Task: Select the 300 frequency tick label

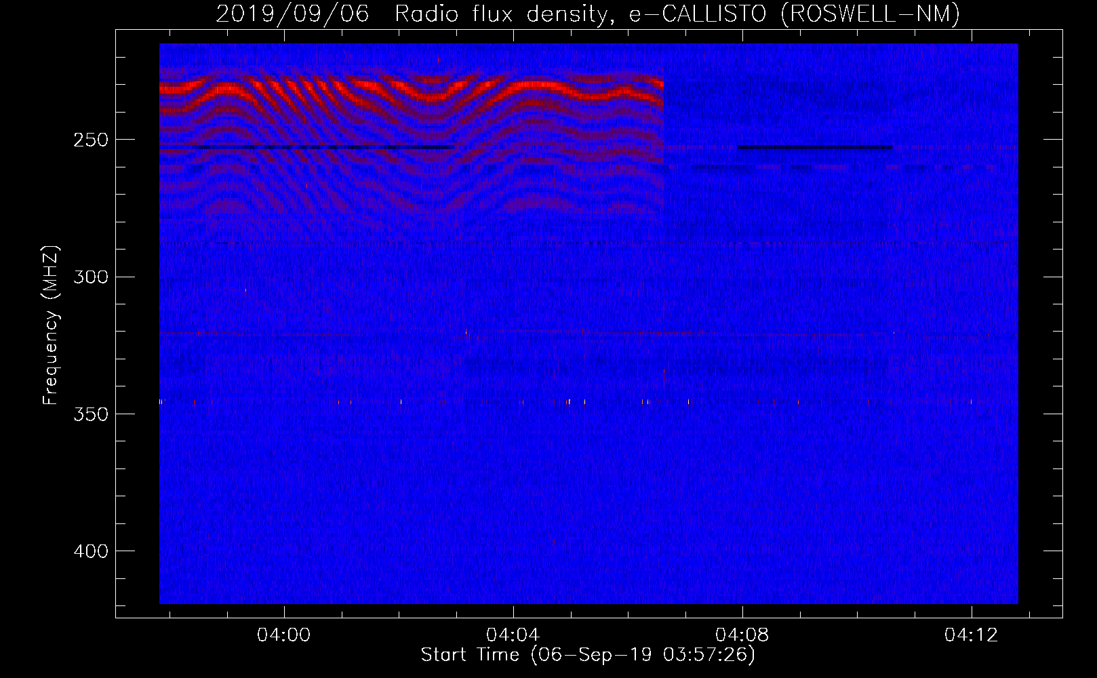Action: pyautogui.click(x=91, y=277)
